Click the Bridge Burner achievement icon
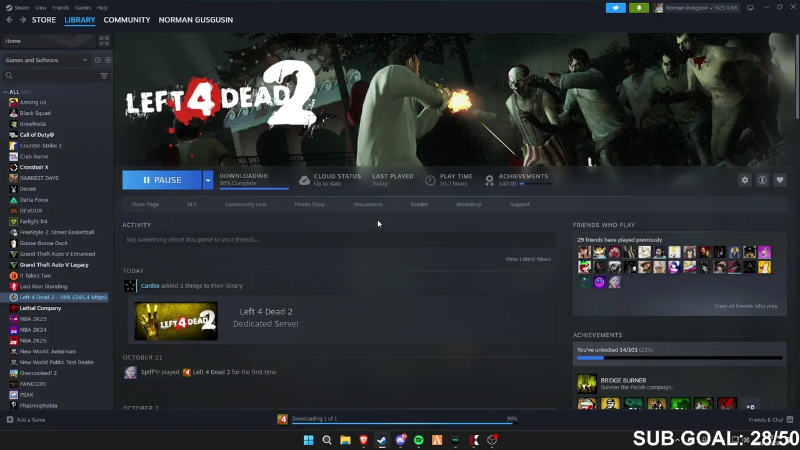 click(587, 384)
